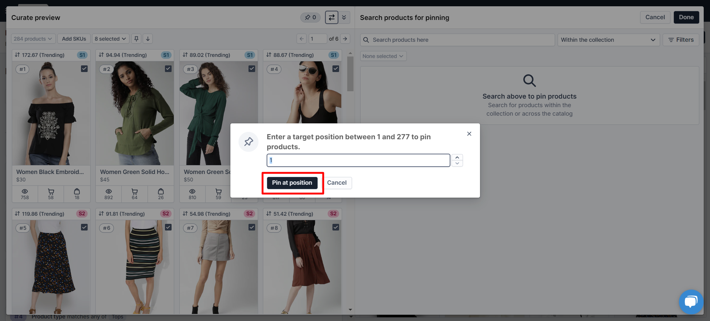Click sort arrows icon beside 54.98 Trending
The width and height of the screenshot is (710, 321).
[x=185, y=214]
